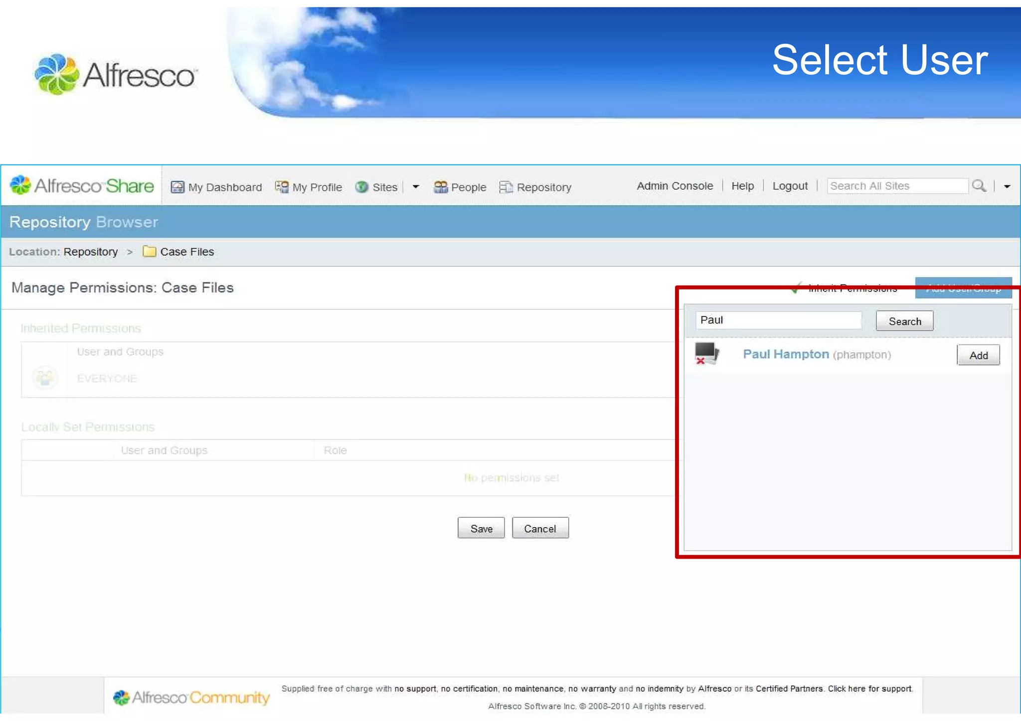Focus the user search field containing Paul
Viewport: 1021px width, 721px height.
[x=779, y=320]
